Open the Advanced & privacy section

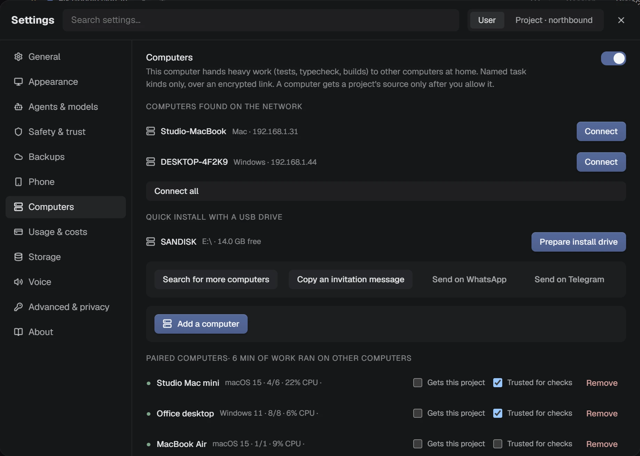66,307
